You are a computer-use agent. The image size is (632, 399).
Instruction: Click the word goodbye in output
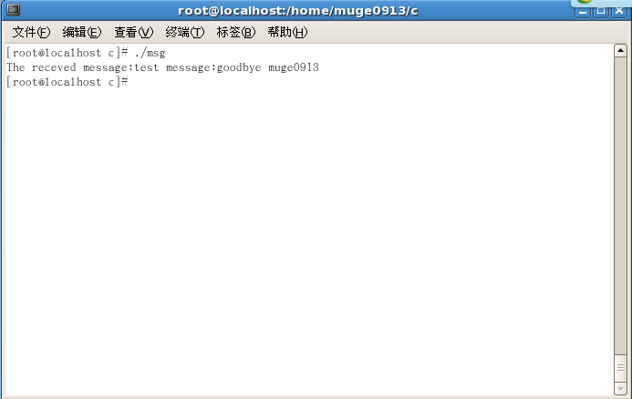point(239,67)
